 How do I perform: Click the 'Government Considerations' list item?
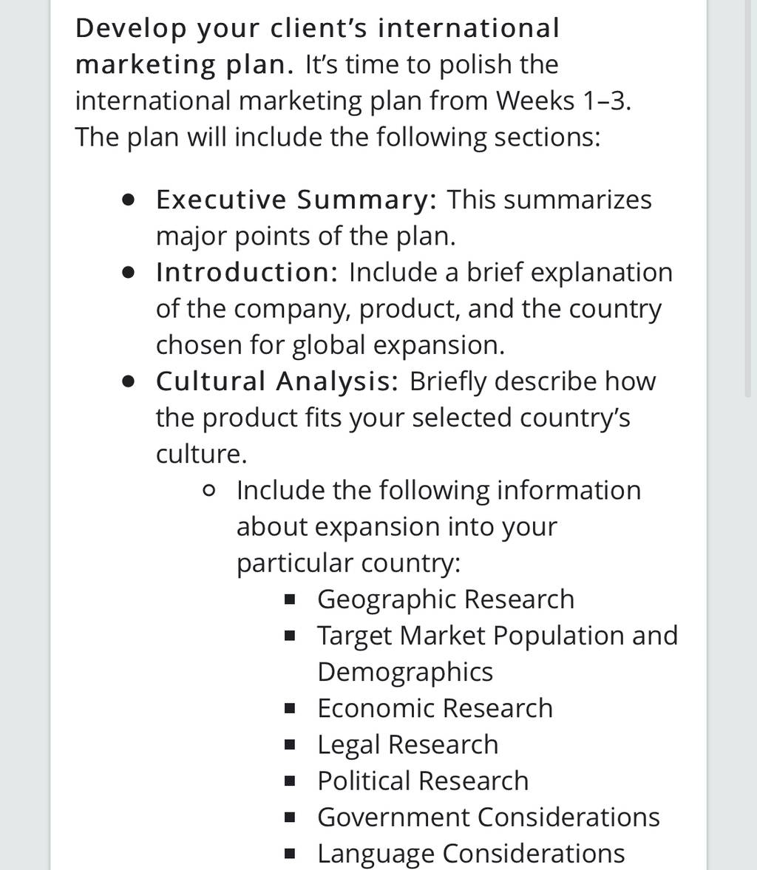click(489, 818)
